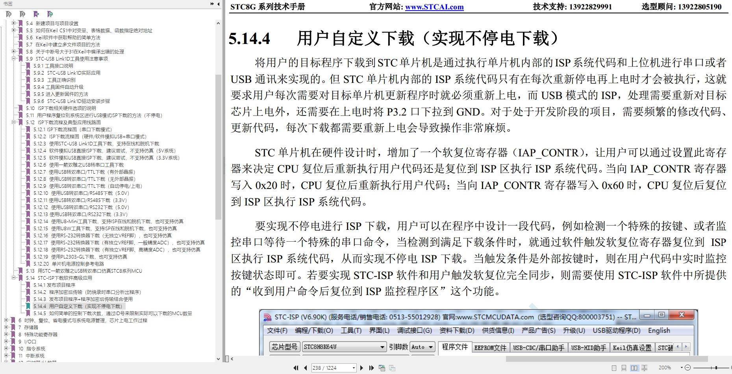This screenshot has width=732, height=374.
Task: Click 资料下载(D) menu in STC-ISP image
Action: (457, 330)
